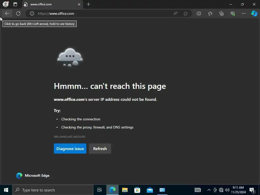260x195 pixels.
Task: Click the Microsoft Edge taskbar icon
Action: click(x=112, y=190)
